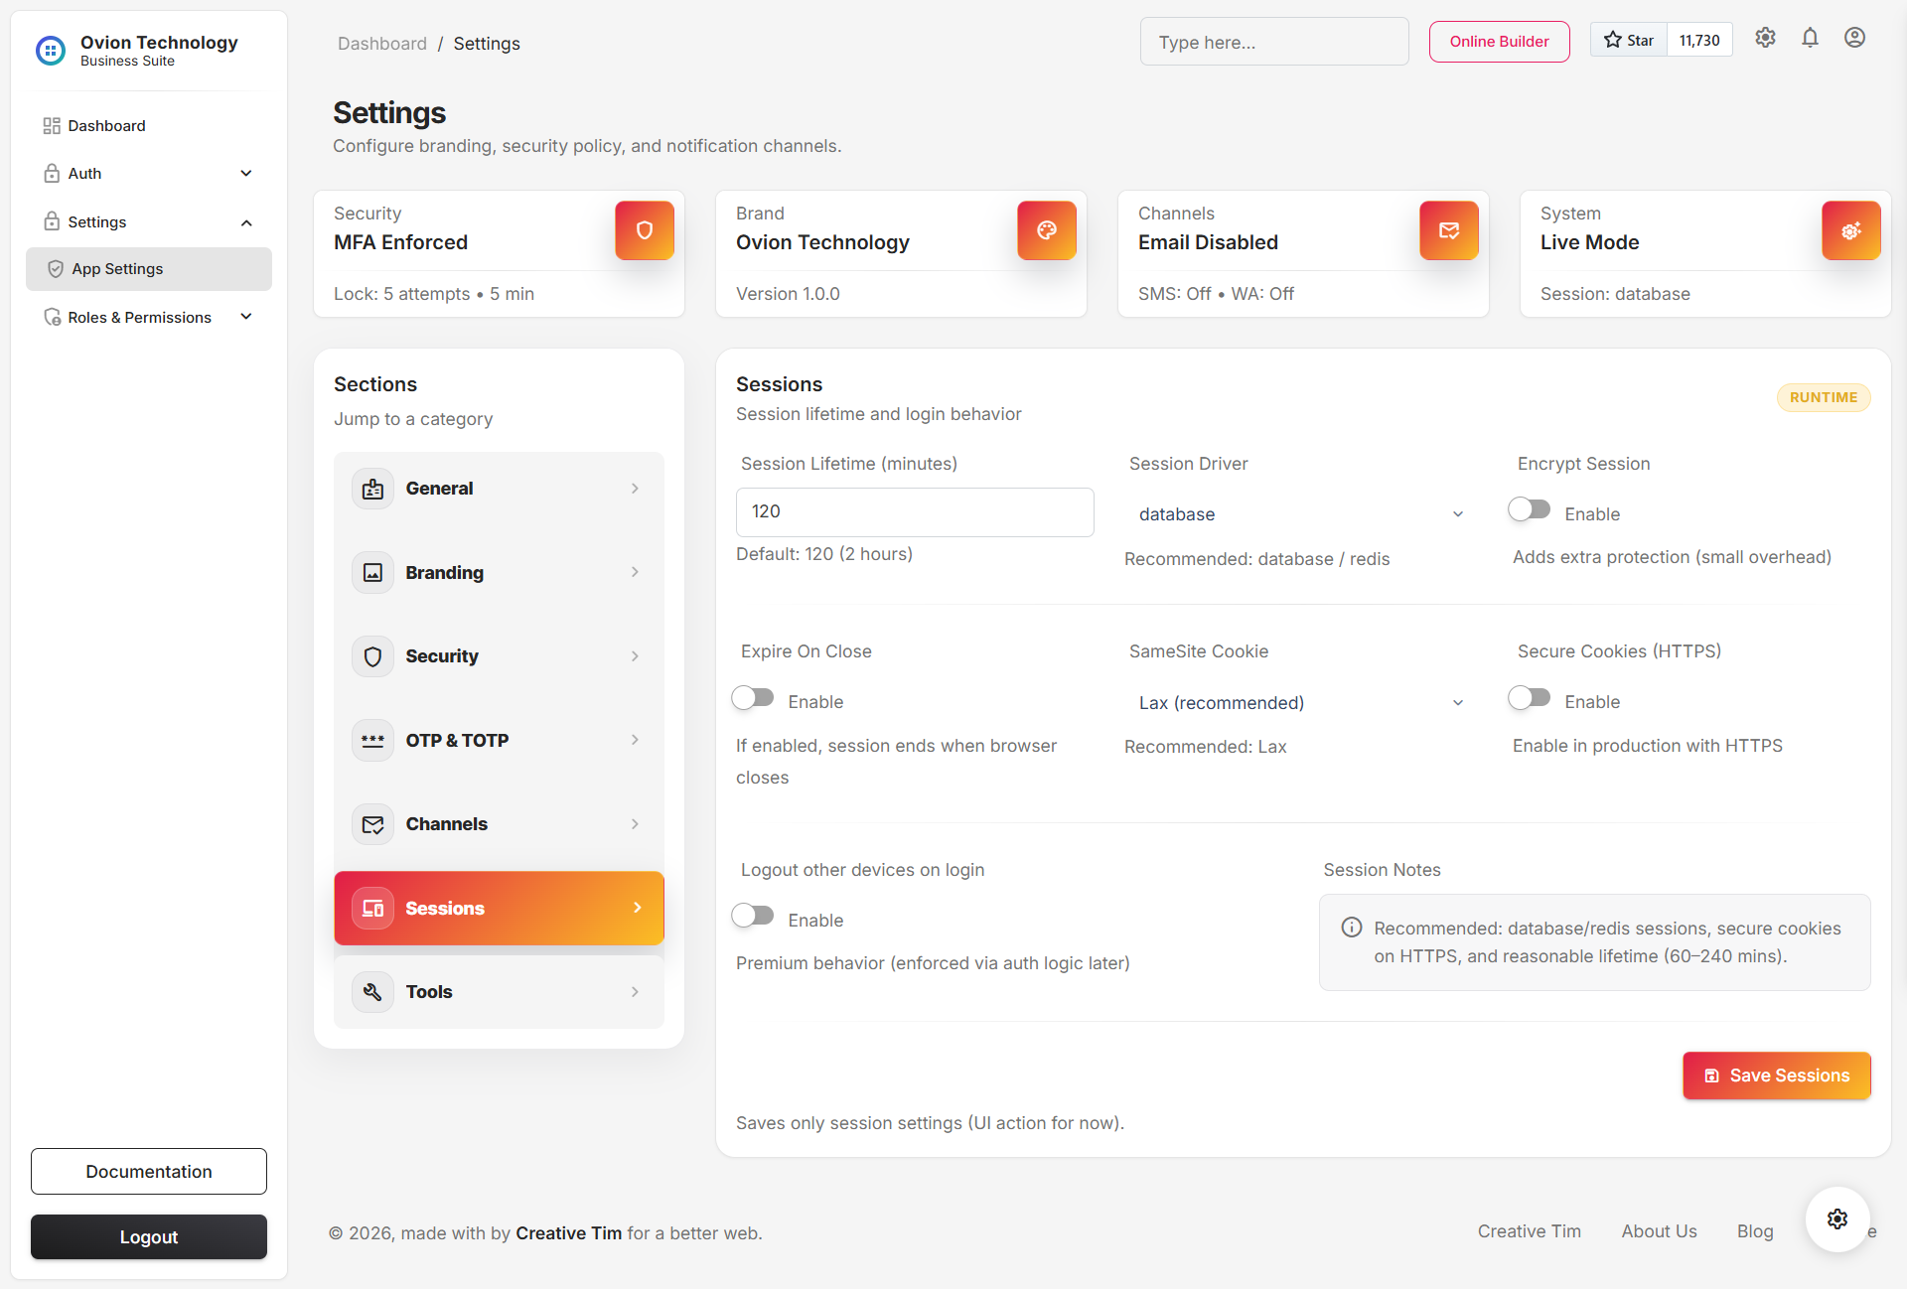The image size is (1907, 1289).
Task: Click the System gear icon on Live Mode card
Action: [1850, 229]
